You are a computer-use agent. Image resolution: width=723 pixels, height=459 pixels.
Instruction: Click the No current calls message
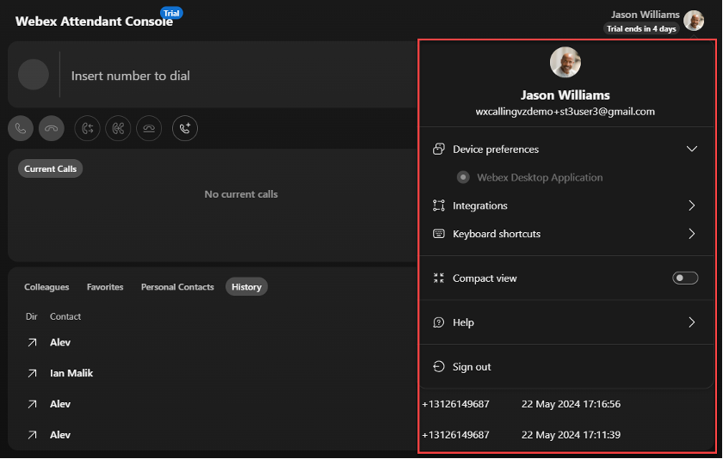click(x=241, y=194)
